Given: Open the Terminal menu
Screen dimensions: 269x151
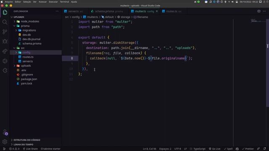Looking at the screenshot, I should [x=64, y=2].
